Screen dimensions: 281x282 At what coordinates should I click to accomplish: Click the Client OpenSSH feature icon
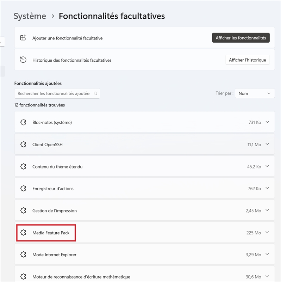point(23,144)
